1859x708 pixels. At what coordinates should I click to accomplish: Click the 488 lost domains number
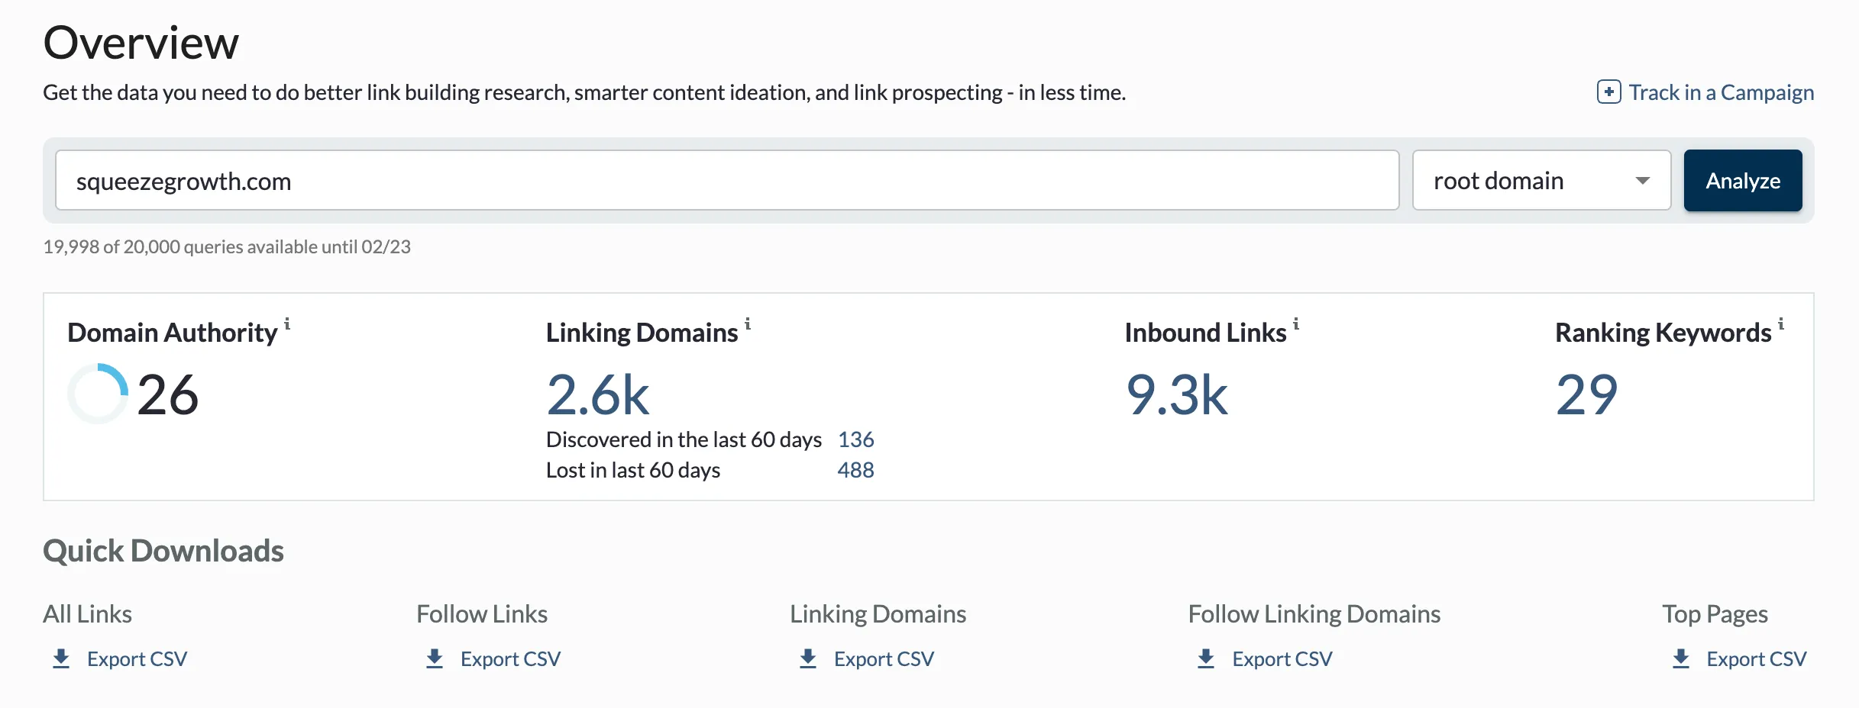pyautogui.click(x=855, y=470)
